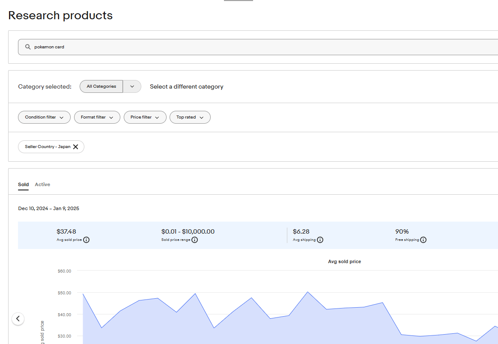Image resolution: width=498 pixels, height=344 pixels.
Task: Click 'Select a different category' text
Action: [186, 86]
